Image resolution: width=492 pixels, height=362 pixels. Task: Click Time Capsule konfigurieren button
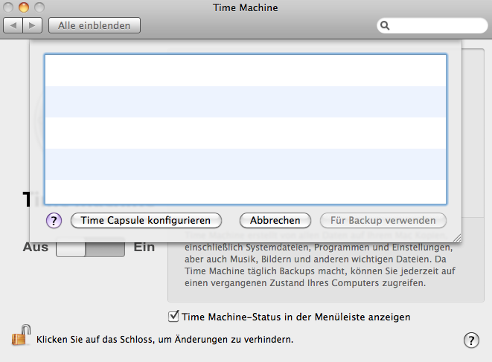146,220
